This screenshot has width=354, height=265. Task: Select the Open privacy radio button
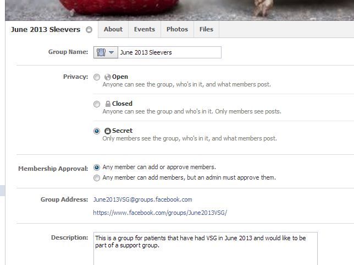tap(97, 77)
